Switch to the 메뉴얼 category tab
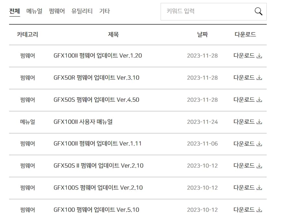Viewport: 282px width, 221px height. point(34,11)
